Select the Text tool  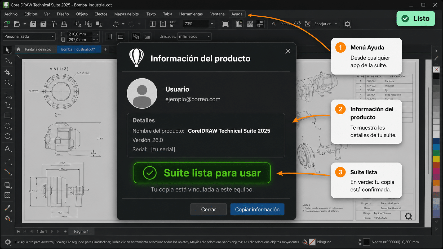(7, 149)
